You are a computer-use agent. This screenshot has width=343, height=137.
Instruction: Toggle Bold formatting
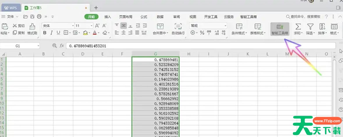tap(45, 33)
